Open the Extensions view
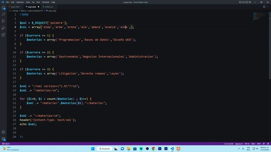The width and height of the screenshot is (271, 152). click(3, 35)
